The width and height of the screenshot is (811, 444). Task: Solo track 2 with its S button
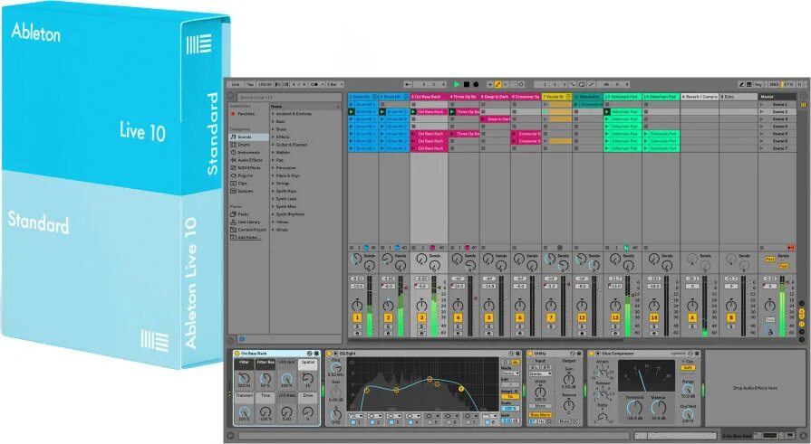388,326
